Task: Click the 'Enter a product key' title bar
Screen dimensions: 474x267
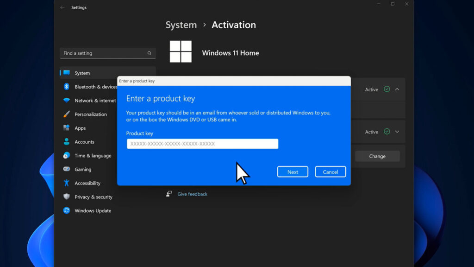Action: [x=234, y=81]
